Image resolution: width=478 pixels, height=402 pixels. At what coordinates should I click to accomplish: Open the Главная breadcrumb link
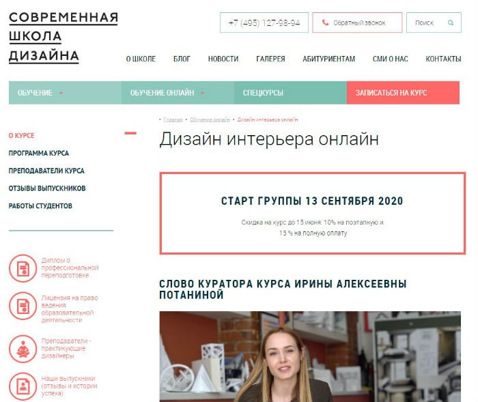pos(173,119)
